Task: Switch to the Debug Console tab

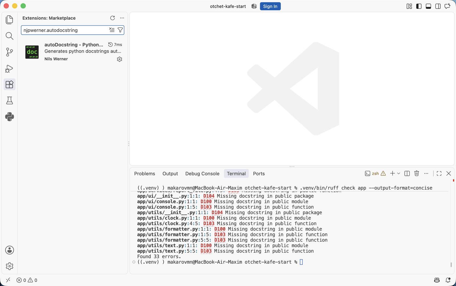Action: click(x=202, y=173)
